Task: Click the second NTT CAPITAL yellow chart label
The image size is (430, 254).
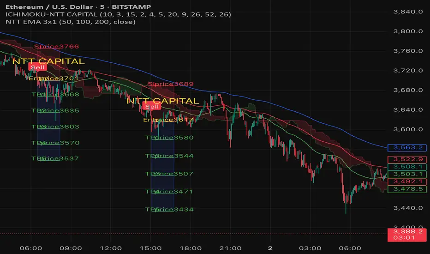Action: point(163,101)
